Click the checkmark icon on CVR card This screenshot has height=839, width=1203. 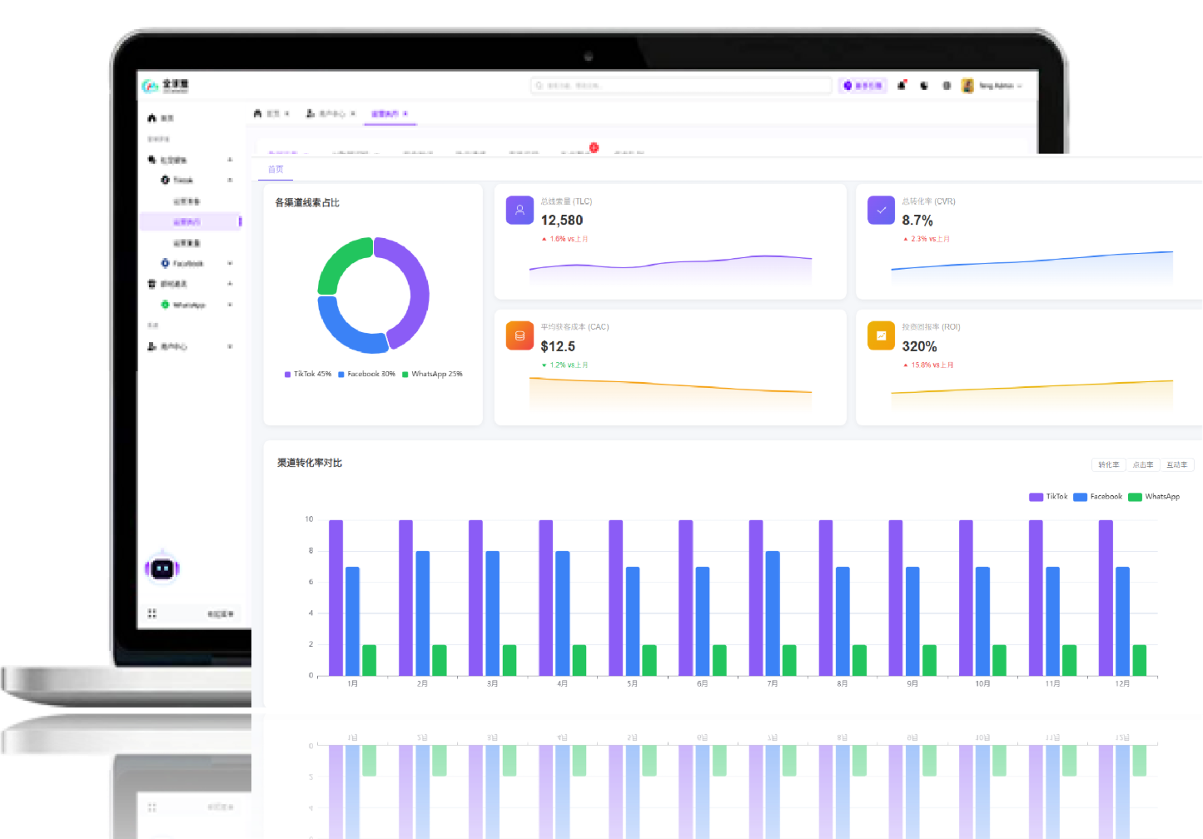click(881, 211)
